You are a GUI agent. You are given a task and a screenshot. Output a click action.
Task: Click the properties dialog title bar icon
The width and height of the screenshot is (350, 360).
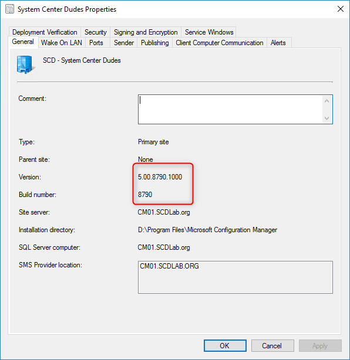click(9, 9)
